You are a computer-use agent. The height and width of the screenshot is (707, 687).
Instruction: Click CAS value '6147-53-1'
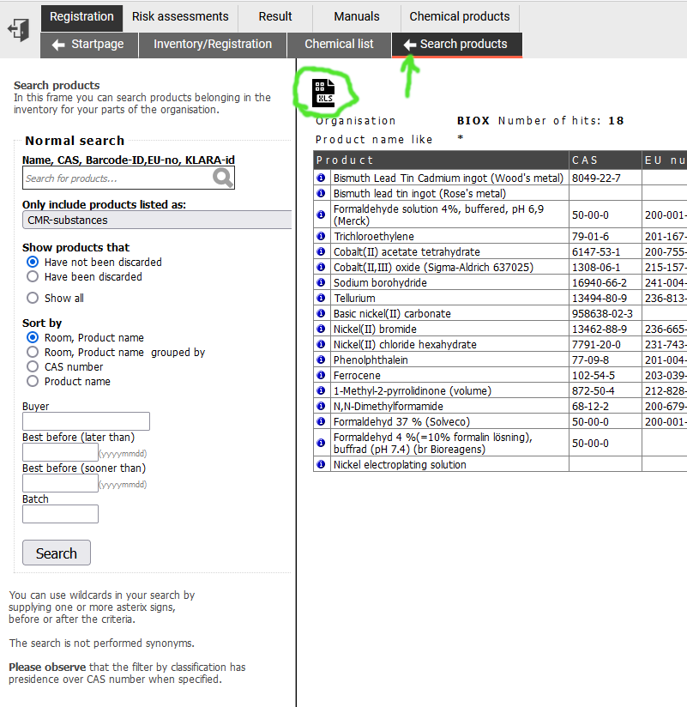596,251
